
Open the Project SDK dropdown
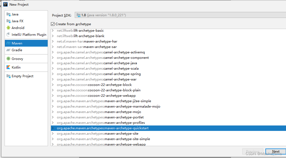point(180,15)
